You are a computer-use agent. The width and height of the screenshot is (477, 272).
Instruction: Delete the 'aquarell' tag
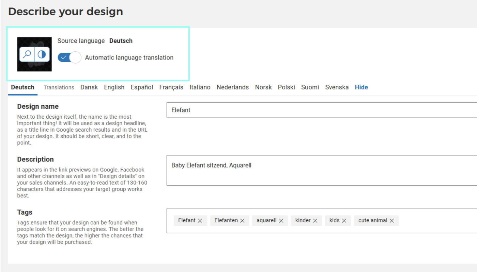pos(281,221)
